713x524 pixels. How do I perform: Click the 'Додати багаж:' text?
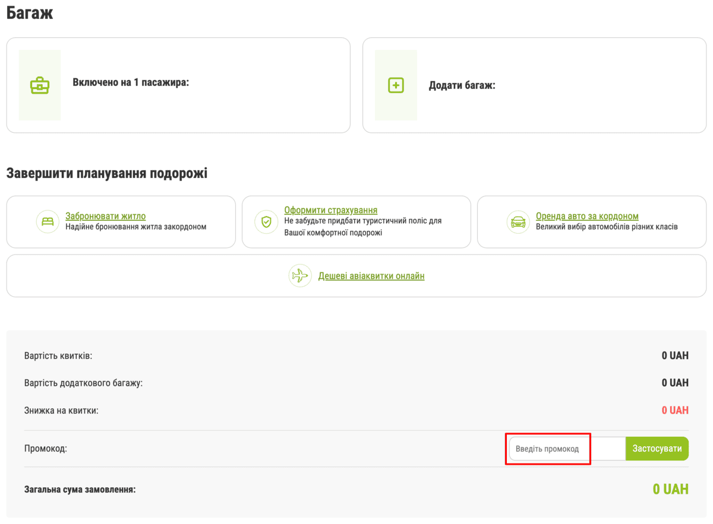click(462, 85)
